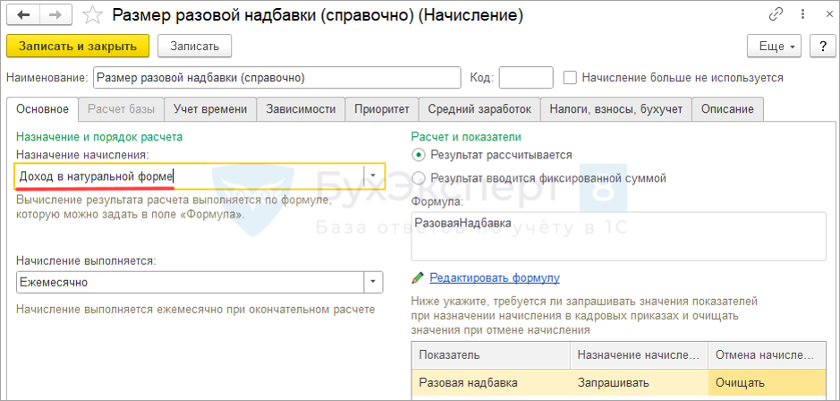Select 'Результат рассчитывается' radio option
The height and width of the screenshot is (401, 840).
pos(419,155)
